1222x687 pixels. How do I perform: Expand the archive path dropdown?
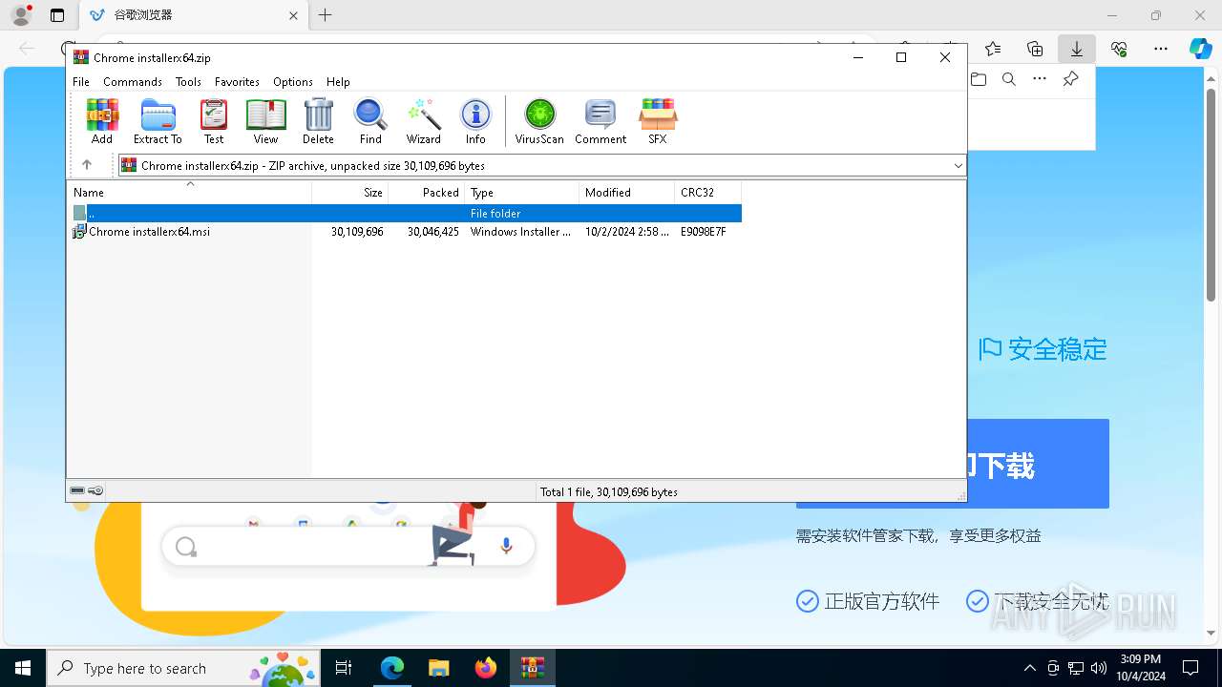[958, 166]
